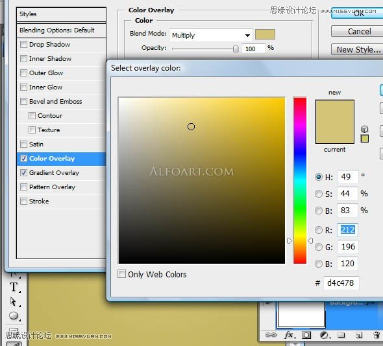The width and height of the screenshot is (383, 346).
Task: Uncheck the Gradient Overlay checkbox
Action: tap(23, 172)
